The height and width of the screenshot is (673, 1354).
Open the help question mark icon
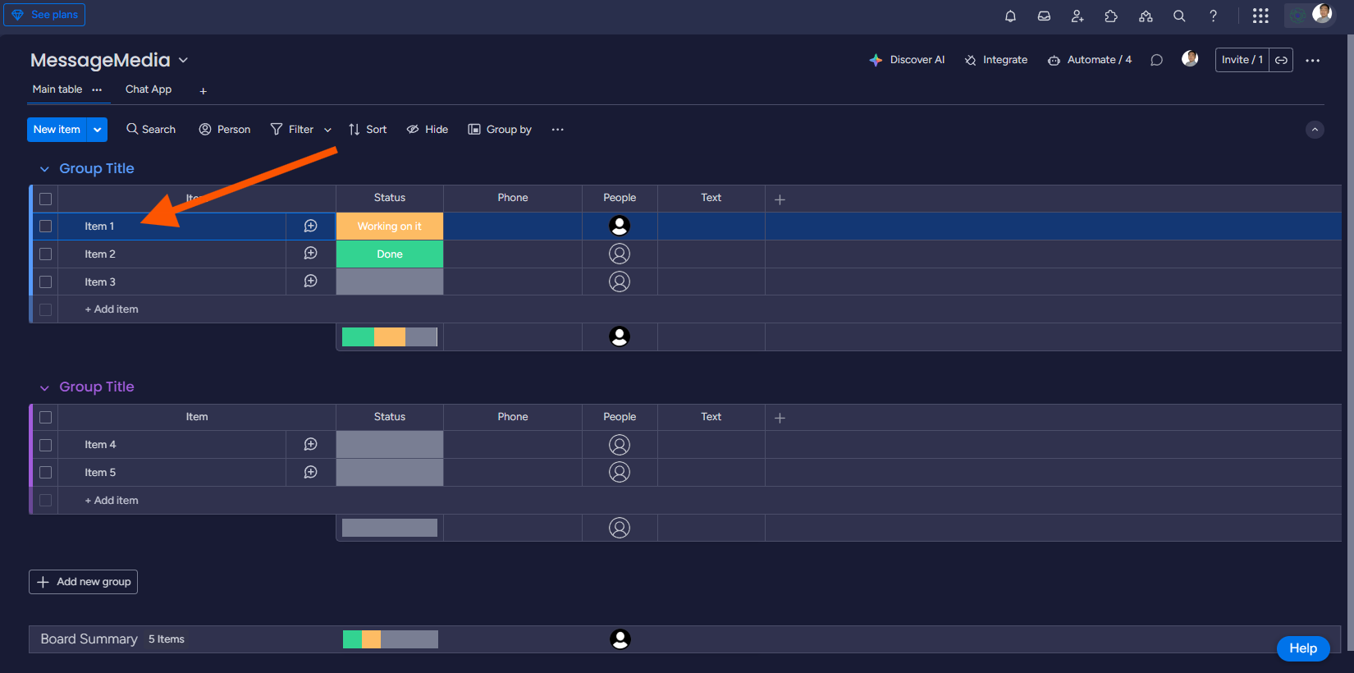(x=1213, y=16)
